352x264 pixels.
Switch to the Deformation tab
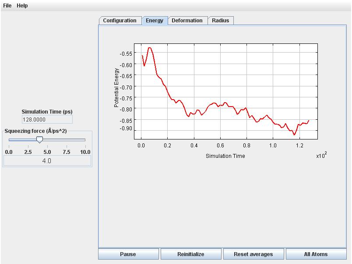pyautogui.click(x=187, y=21)
